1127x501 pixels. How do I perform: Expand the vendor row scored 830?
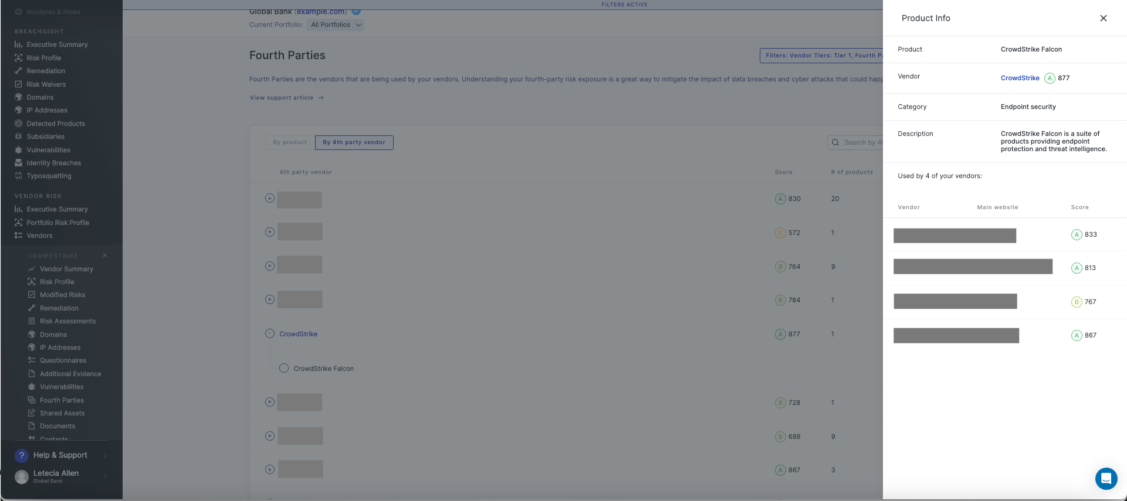[270, 198]
